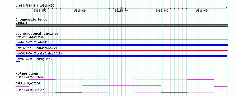Click the DGV Structural Variants track title

[x=37, y=34]
